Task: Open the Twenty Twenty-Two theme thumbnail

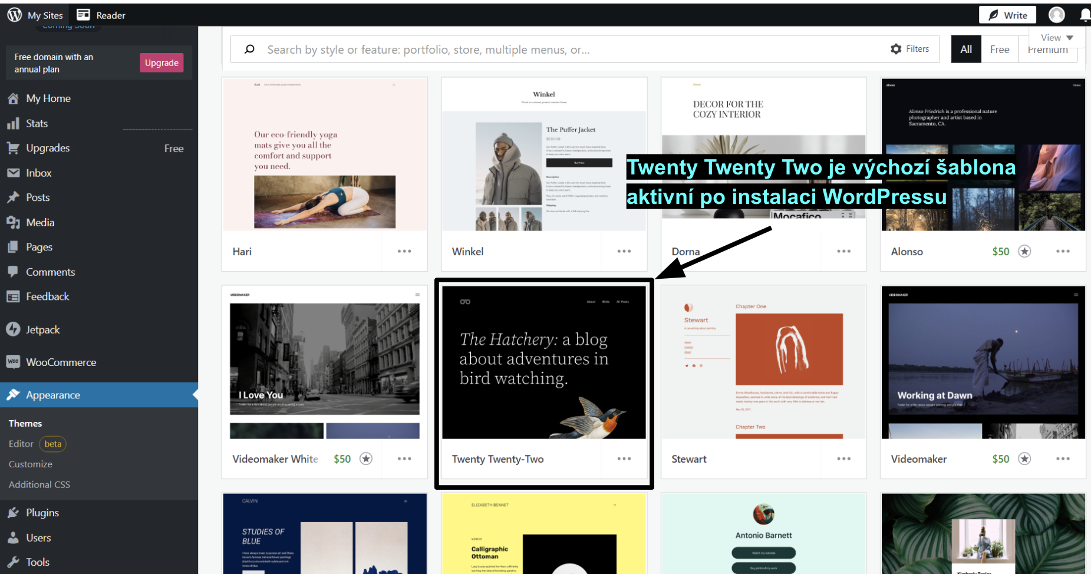Action: (x=544, y=362)
